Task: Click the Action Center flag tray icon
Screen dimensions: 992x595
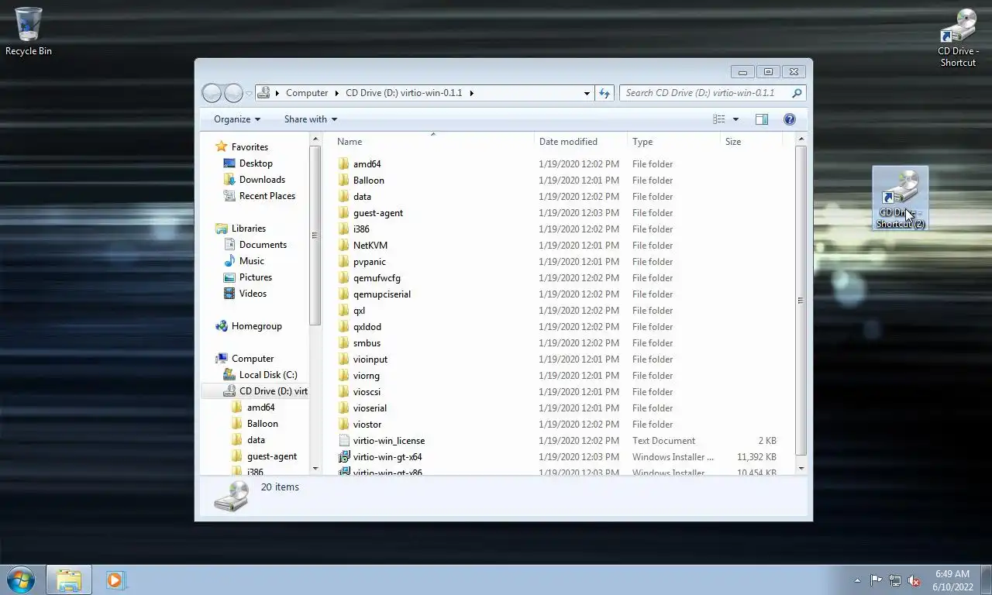Action: point(876,580)
